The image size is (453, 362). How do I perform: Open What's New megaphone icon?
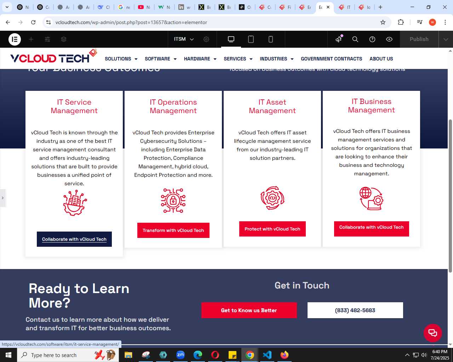[339, 39]
